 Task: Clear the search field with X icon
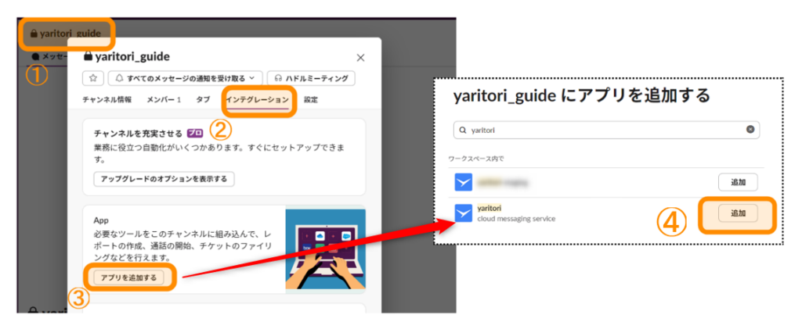pos(750,130)
